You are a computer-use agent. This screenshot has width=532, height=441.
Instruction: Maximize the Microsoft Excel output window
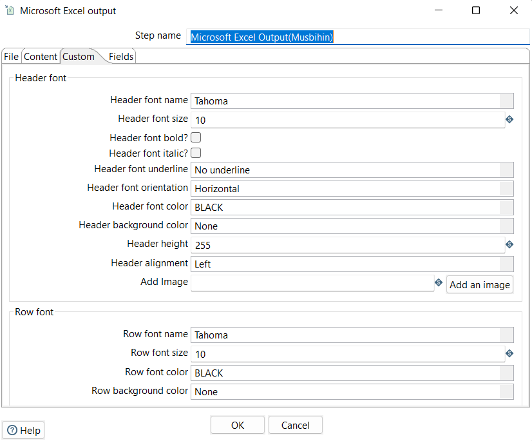476,10
